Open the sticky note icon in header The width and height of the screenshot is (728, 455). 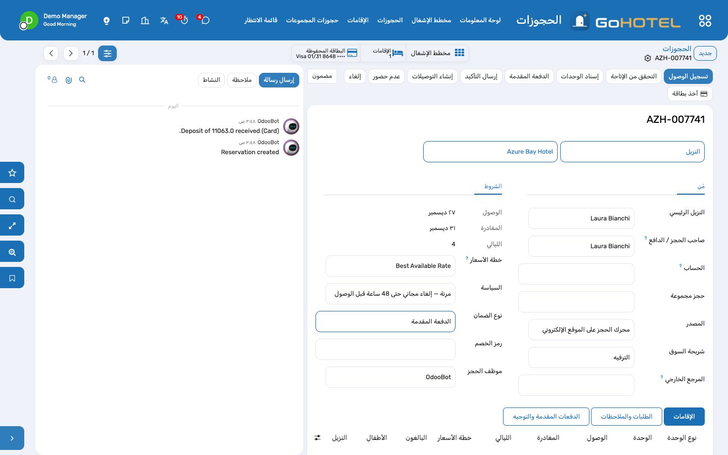[x=126, y=21]
